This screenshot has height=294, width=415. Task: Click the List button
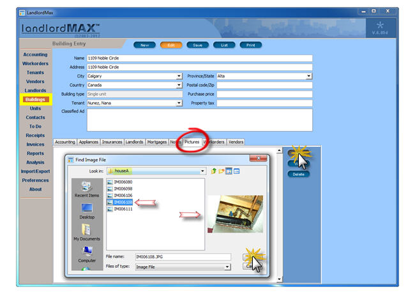pos(224,45)
